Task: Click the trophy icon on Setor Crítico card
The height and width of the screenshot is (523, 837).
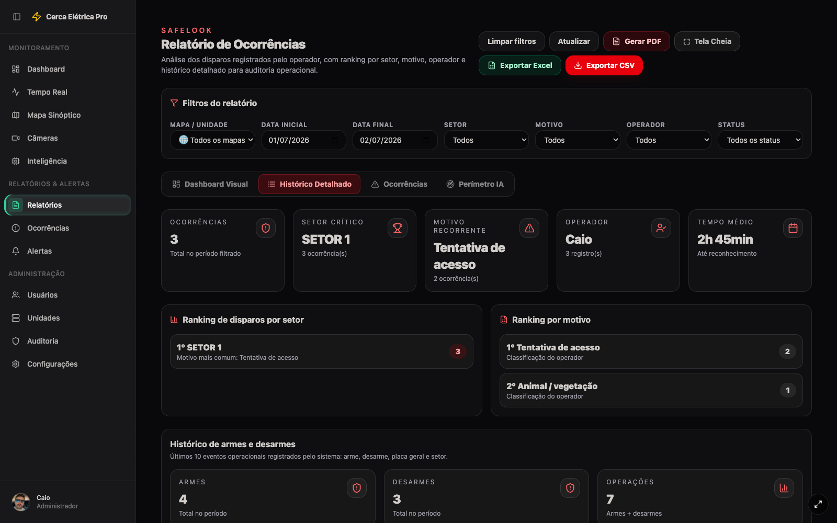Action: 398,228
